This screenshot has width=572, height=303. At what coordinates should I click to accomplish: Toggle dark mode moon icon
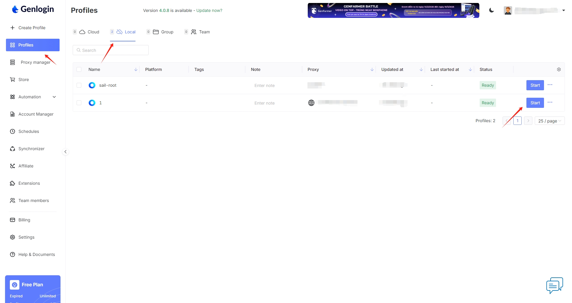[492, 10]
